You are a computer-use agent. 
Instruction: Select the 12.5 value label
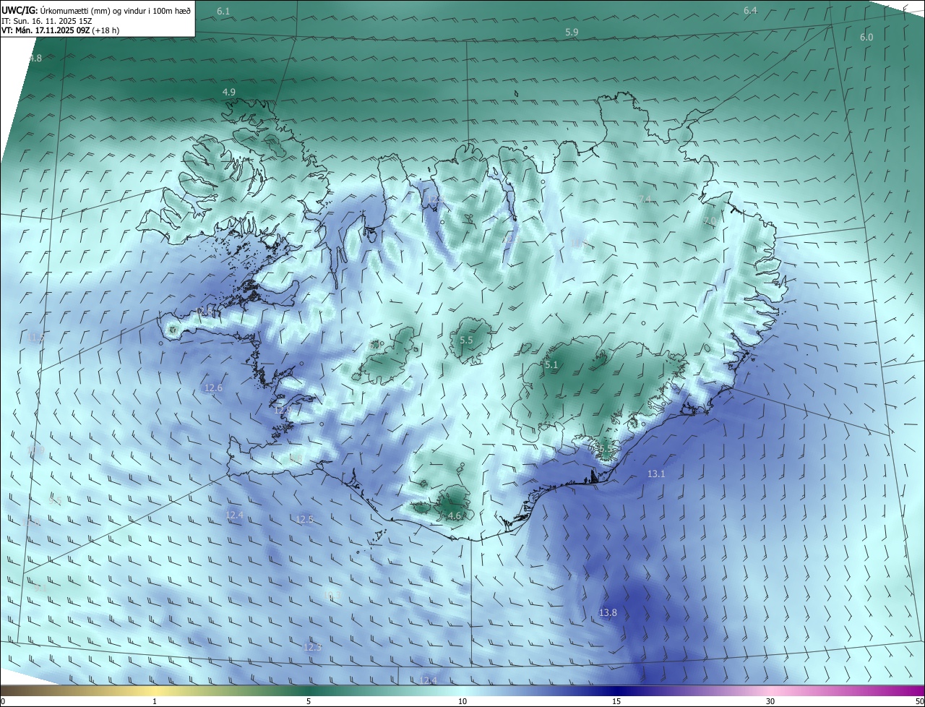[305, 519]
